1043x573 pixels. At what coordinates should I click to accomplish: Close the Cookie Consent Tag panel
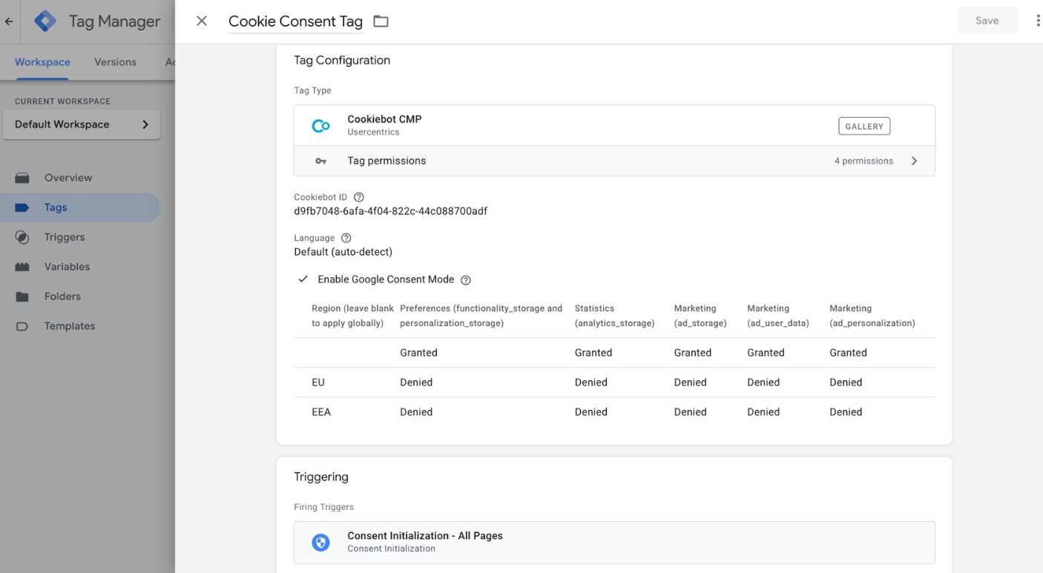tap(202, 21)
